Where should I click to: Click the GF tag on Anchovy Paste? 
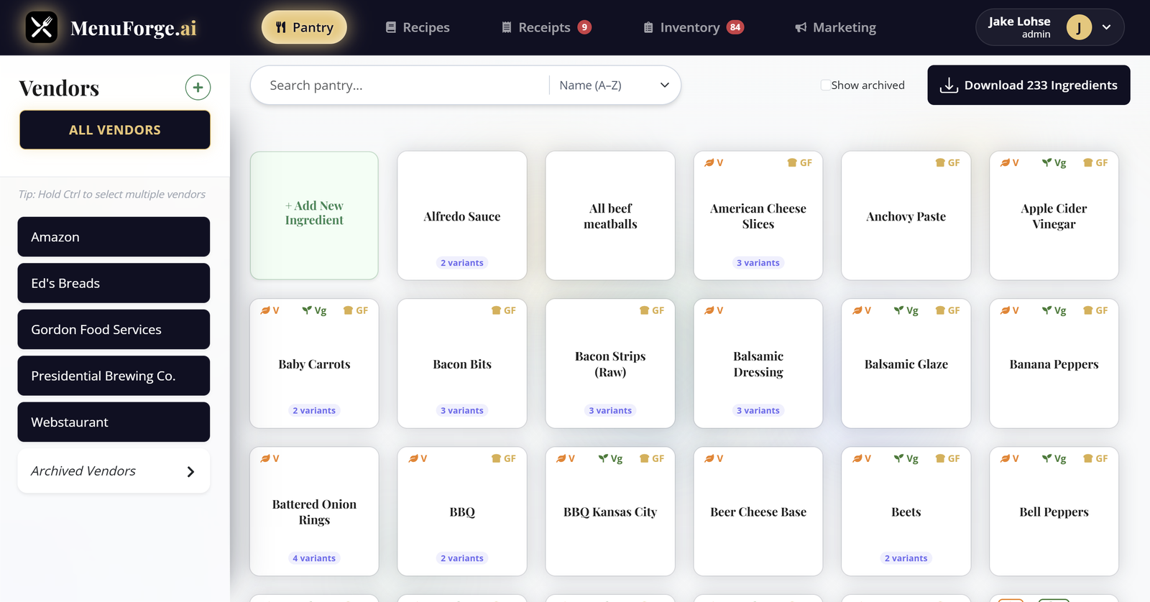pyautogui.click(x=947, y=163)
